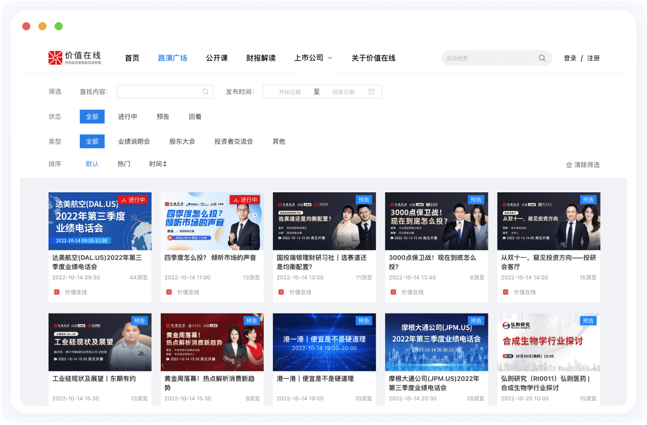This screenshot has height=425, width=647.
Task: Click 开始日期 date field
Action: 290,92
